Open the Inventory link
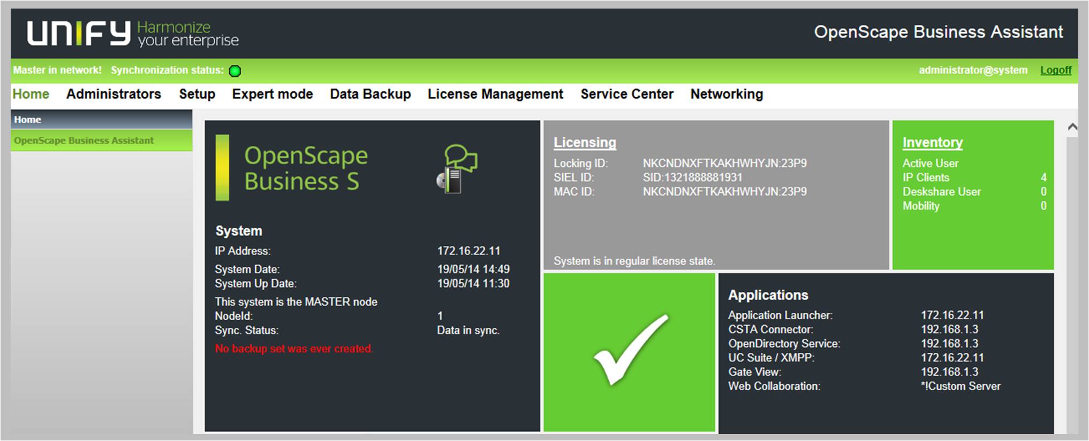Image resolution: width=1089 pixels, height=441 pixels. [933, 142]
